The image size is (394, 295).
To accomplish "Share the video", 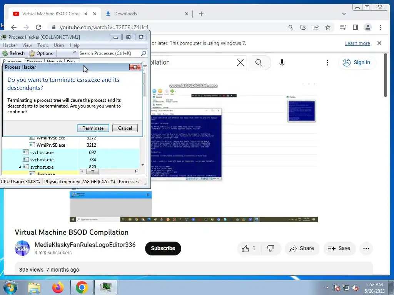I will (x=302, y=249).
